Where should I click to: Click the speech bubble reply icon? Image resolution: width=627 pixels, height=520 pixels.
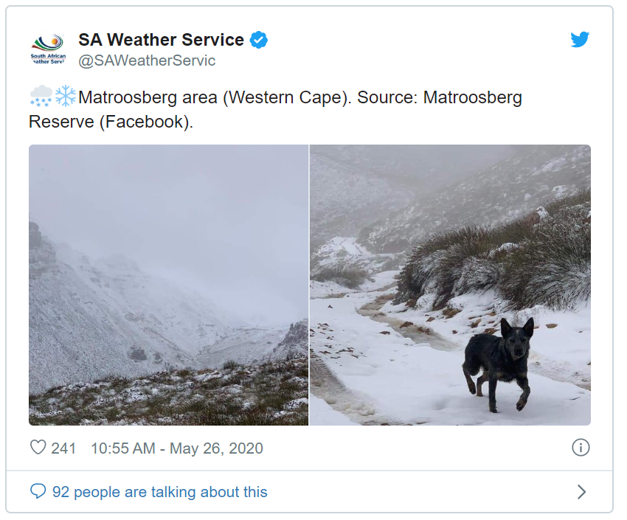pos(38,491)
